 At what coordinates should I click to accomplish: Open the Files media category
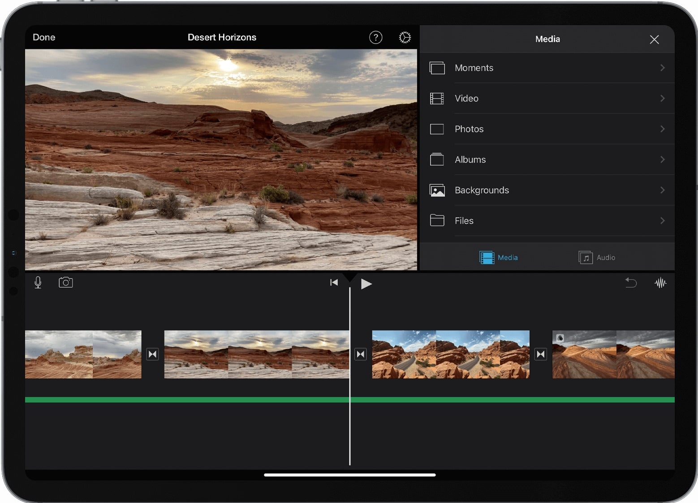[547, 221]
